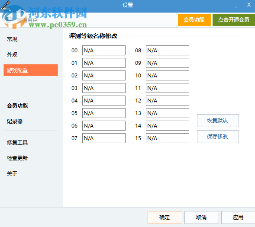The image size is (255, 227).
Task: Click the level 09 name field
Action: 168,63
